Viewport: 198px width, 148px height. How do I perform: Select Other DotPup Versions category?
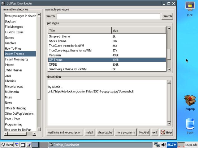click(x=20, y=113)
